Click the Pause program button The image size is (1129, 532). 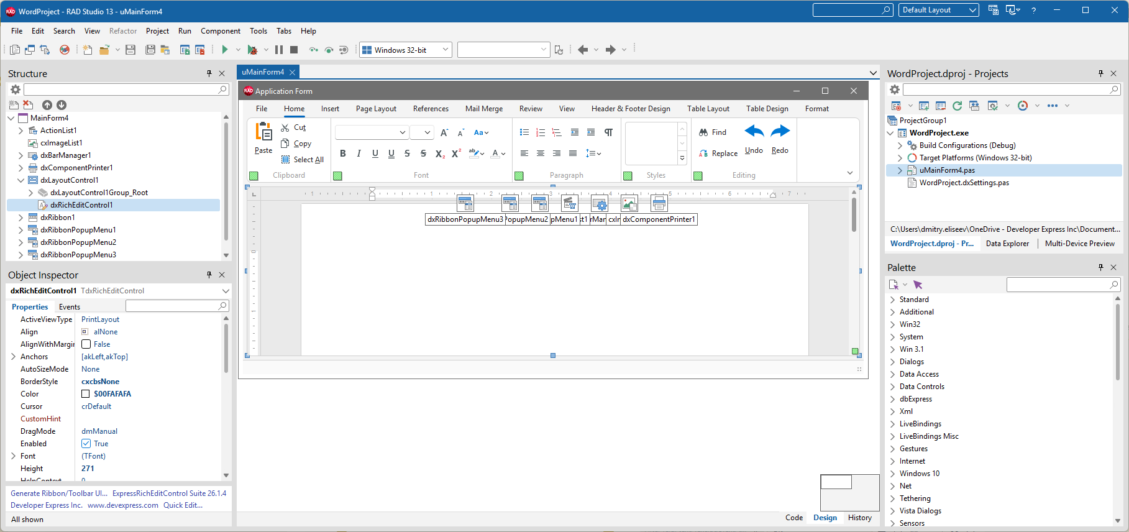tap(279, 50)
